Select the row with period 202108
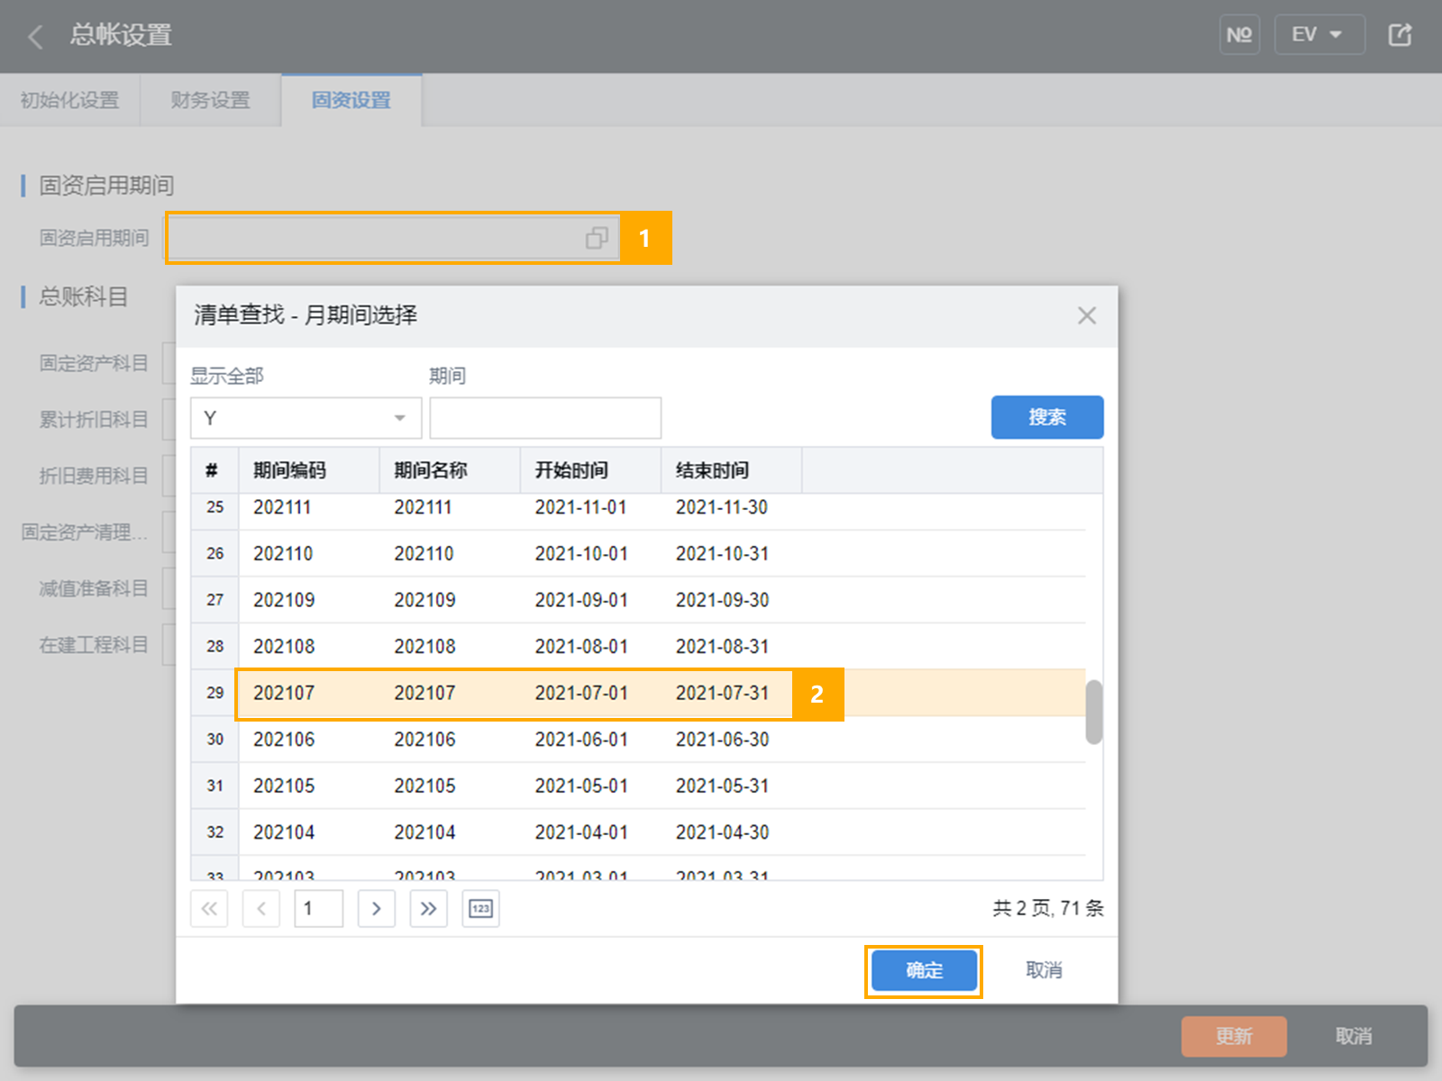Viewport: 1442px width, 1081px height. point(638,647)
